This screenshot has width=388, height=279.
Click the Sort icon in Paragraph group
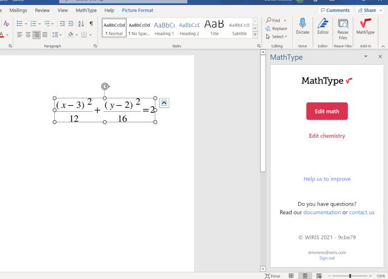click(81, 24)
